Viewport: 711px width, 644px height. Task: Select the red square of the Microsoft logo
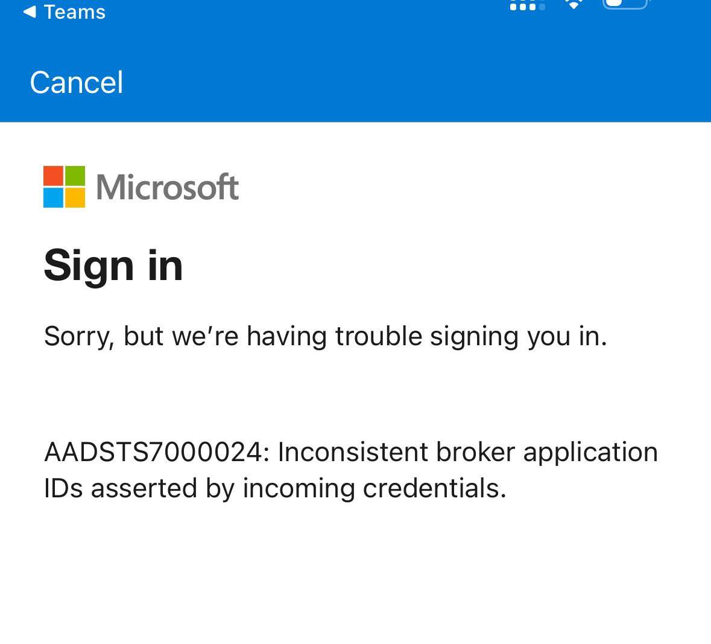click(x=52, y=176)
